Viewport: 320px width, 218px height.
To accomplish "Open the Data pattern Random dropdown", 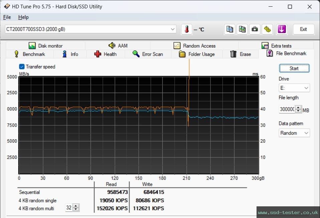I will (294, 133).
